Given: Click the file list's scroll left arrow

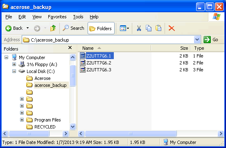Looking at the screenshot, I should [81, 133].
